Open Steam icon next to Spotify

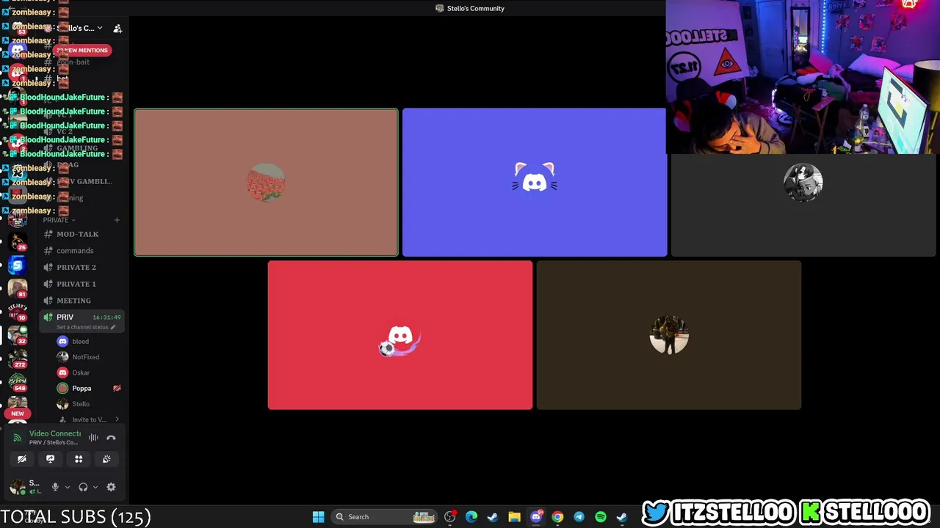tap(622, 517)
